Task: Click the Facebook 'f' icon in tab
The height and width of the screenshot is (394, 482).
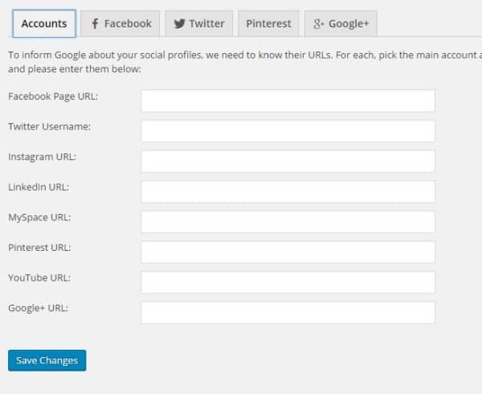Action: coord(95,23)
